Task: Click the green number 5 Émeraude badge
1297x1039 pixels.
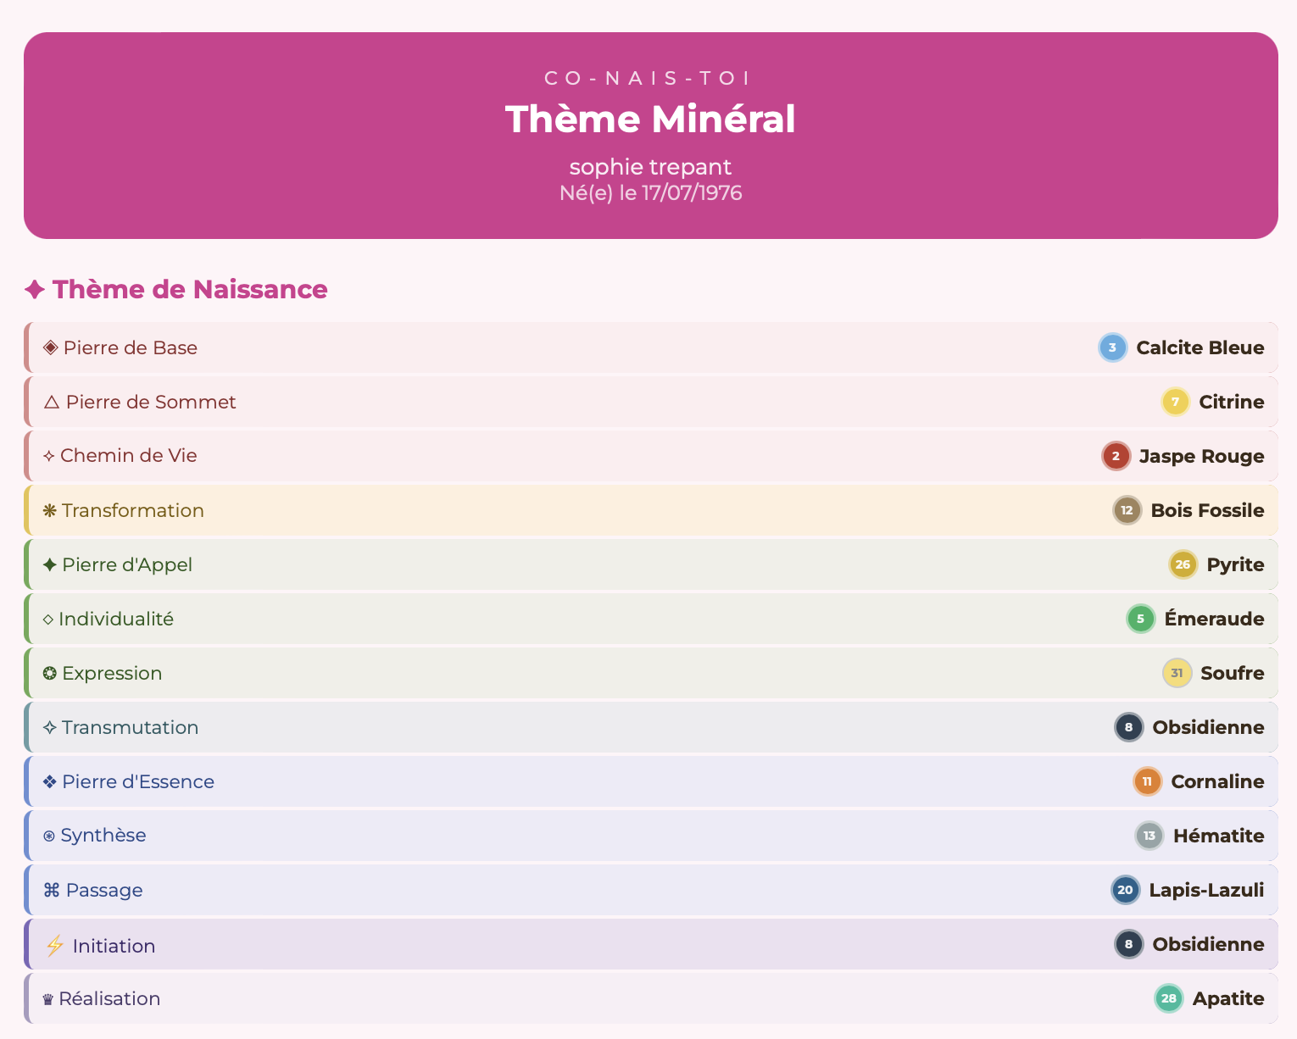Action: (x=1140, y=619)
